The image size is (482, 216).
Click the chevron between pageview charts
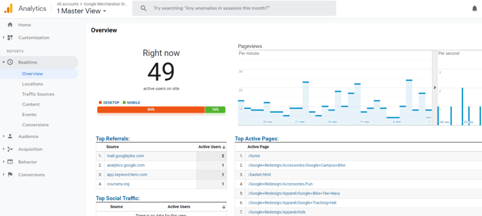click(435, 88)
